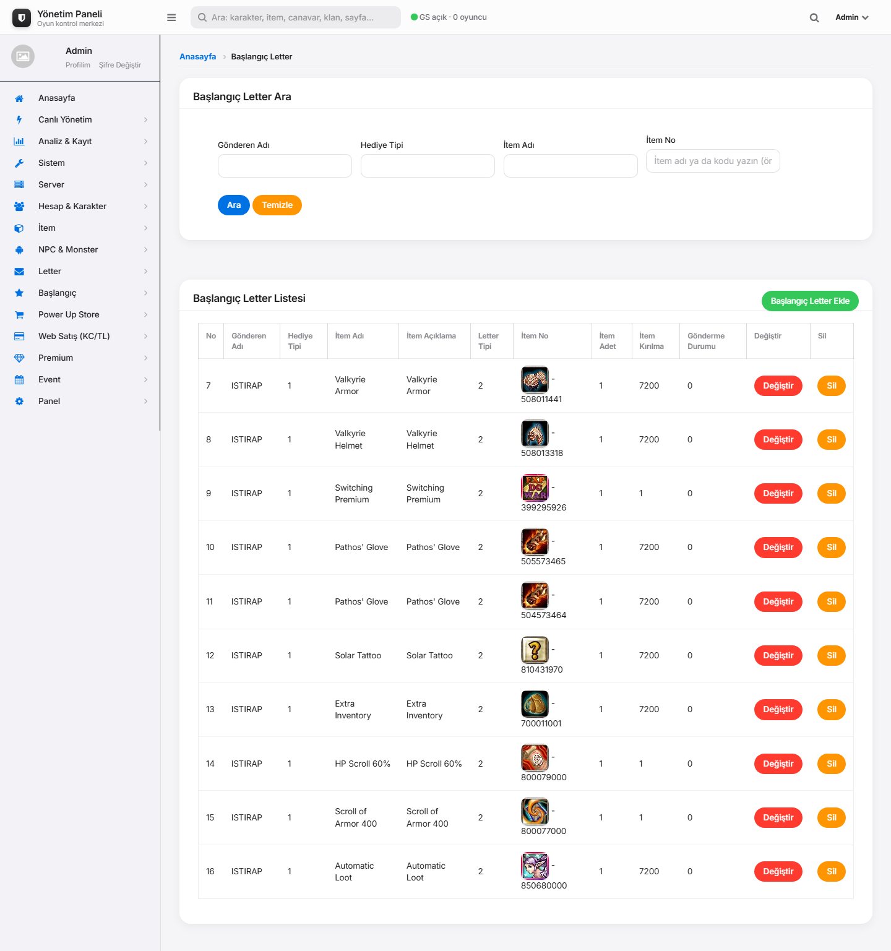This screenshot has height=951, width=891.
Task: Click the Hesap & Karakter users icon
Action: pyautogui.click(x=19, y=207)
